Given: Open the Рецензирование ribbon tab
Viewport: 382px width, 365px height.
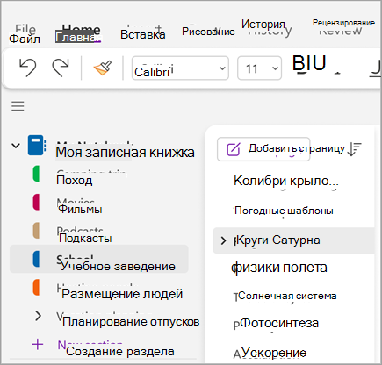Looking at the screenshot, I should (343, 23).
